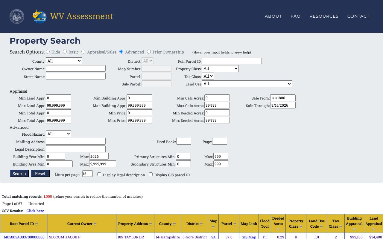Screen dimensions: 383x239
Task: Enable Display legal description checkbox
Action: (x=99, y=174)
